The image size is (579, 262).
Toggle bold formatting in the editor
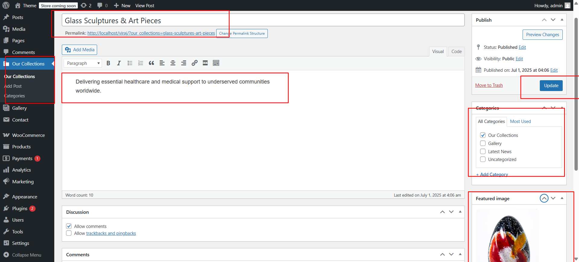point(108,63)
